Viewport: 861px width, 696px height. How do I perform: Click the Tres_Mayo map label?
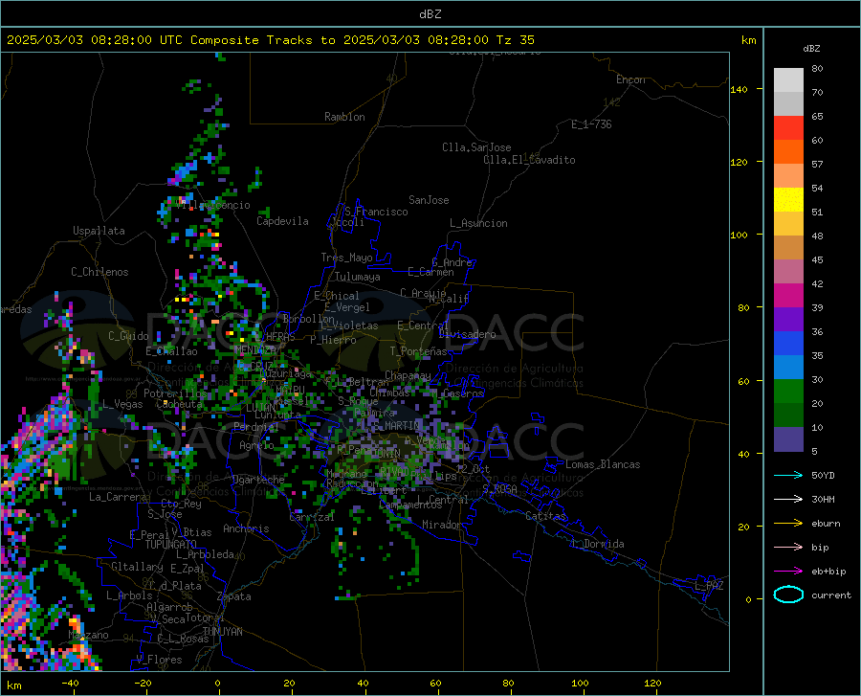pyautogui.click(x=346, y=258)
